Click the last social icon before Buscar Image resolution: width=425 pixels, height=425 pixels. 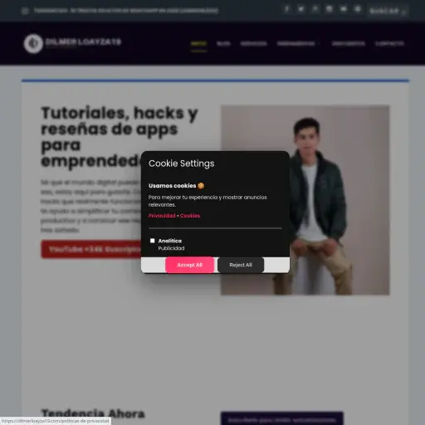(358, 9)
